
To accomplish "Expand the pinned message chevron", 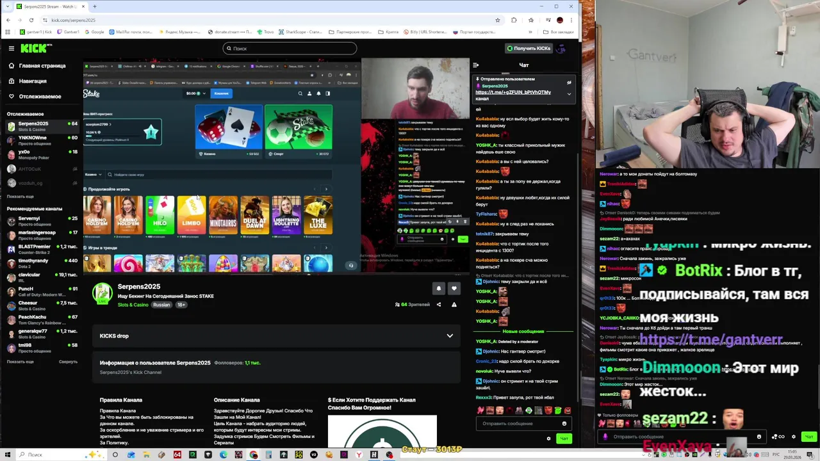I will click(569, 94).
